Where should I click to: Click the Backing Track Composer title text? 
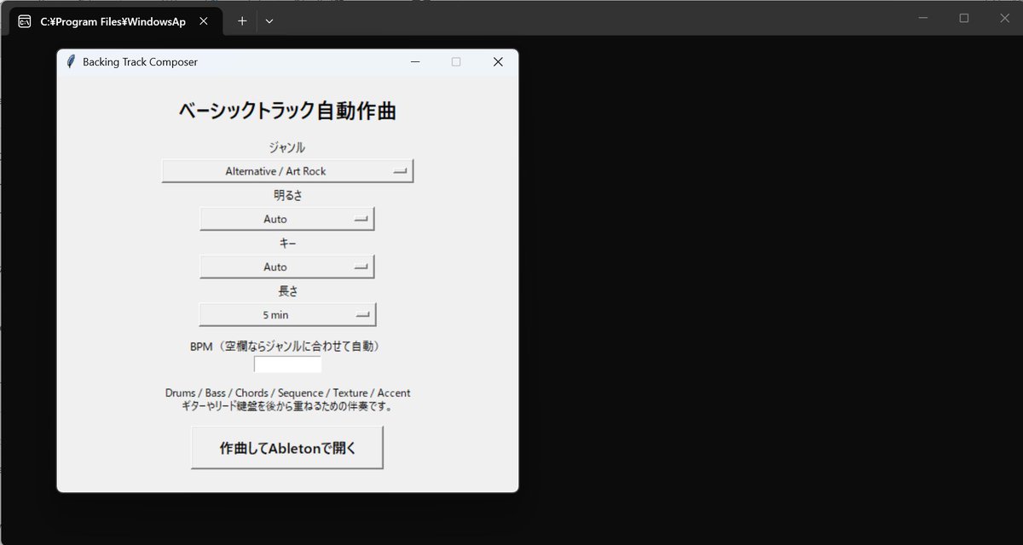[140, 62]
